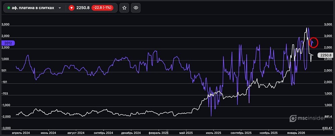Click the 2250.8 current price axis tag
The height and width of the screenshot is (136, 335).
coord(326,55)
